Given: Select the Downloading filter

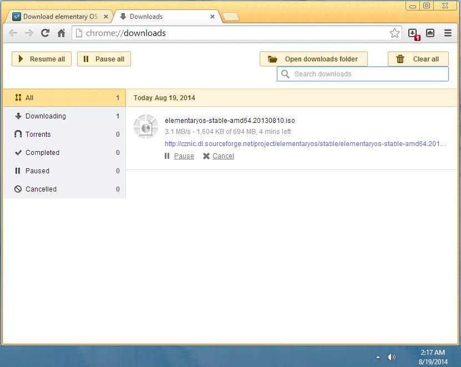Looking at the screenshot, I should tap(64, 116).
